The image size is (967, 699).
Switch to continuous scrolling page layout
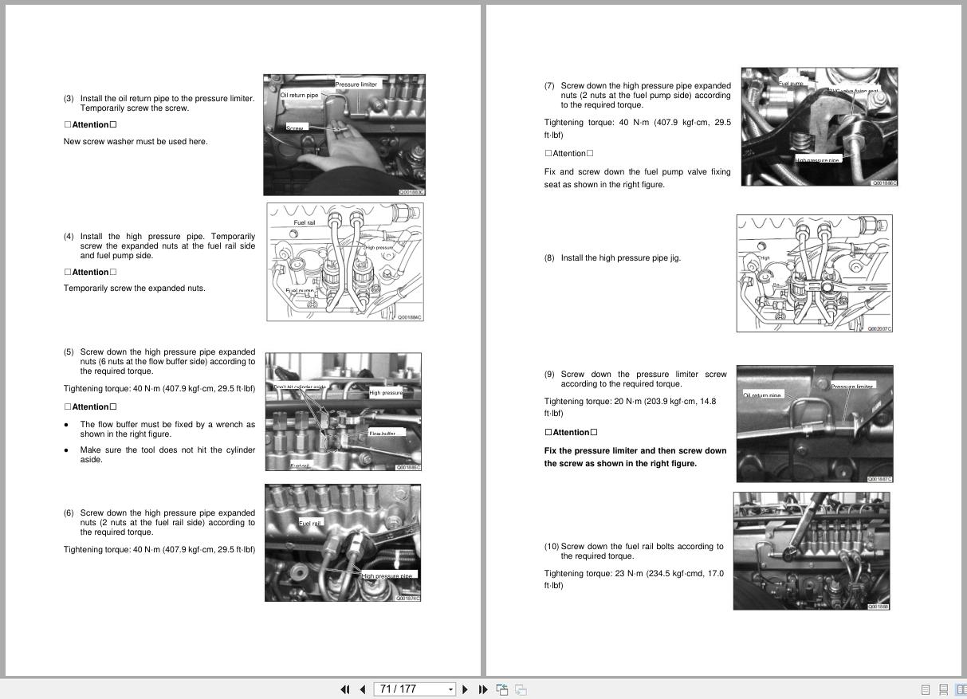point(944,689)
